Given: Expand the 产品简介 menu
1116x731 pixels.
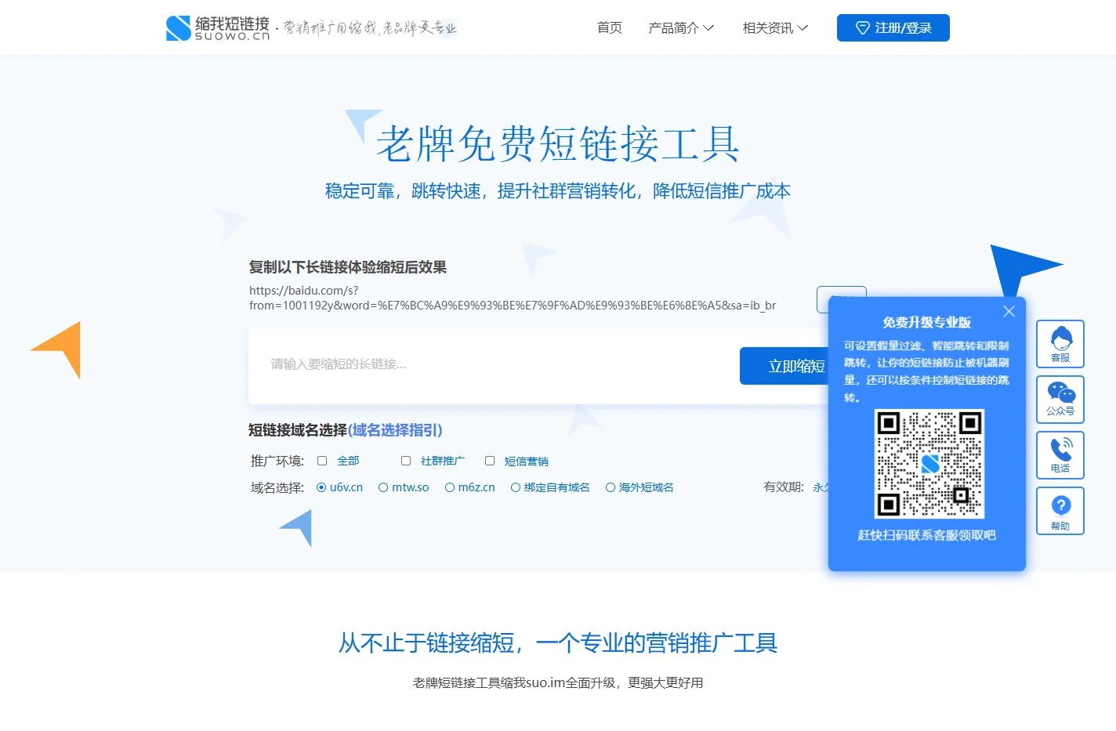Looking at the screenshot, I should pyautogui.click(x=681, y=28).
